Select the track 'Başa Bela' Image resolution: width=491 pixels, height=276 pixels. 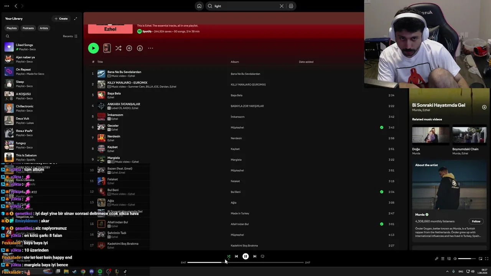[114, 93]
